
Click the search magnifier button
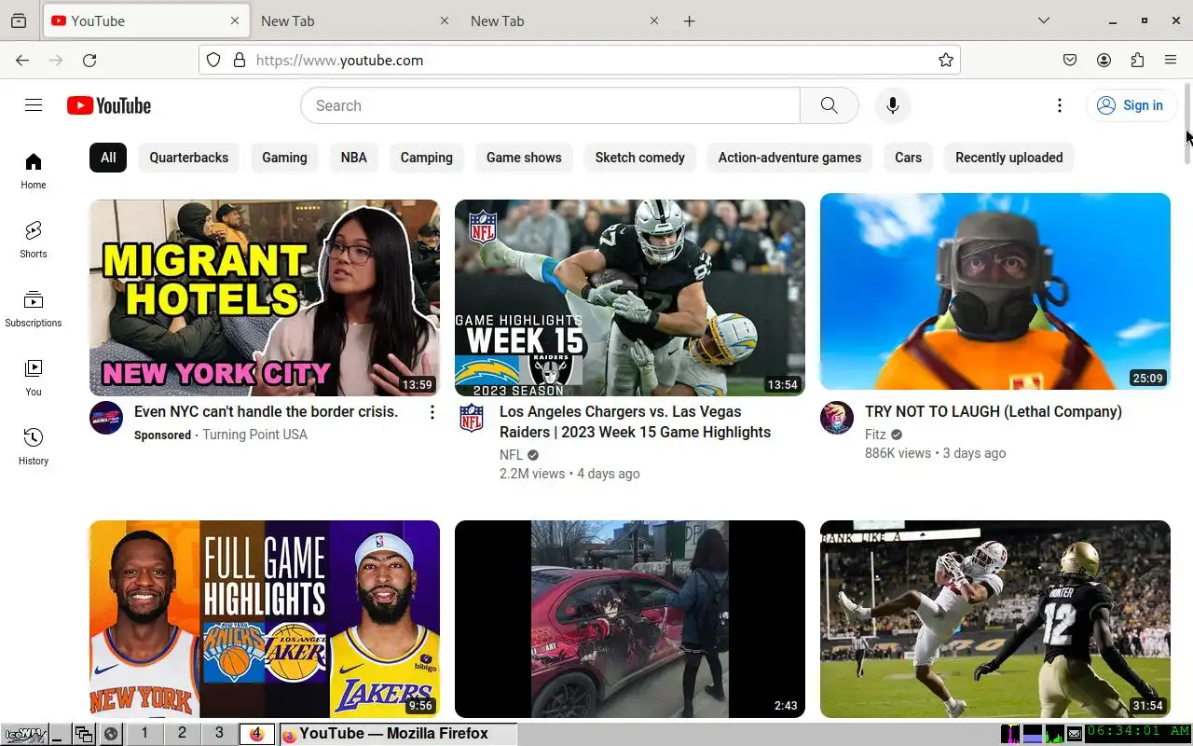829,105
